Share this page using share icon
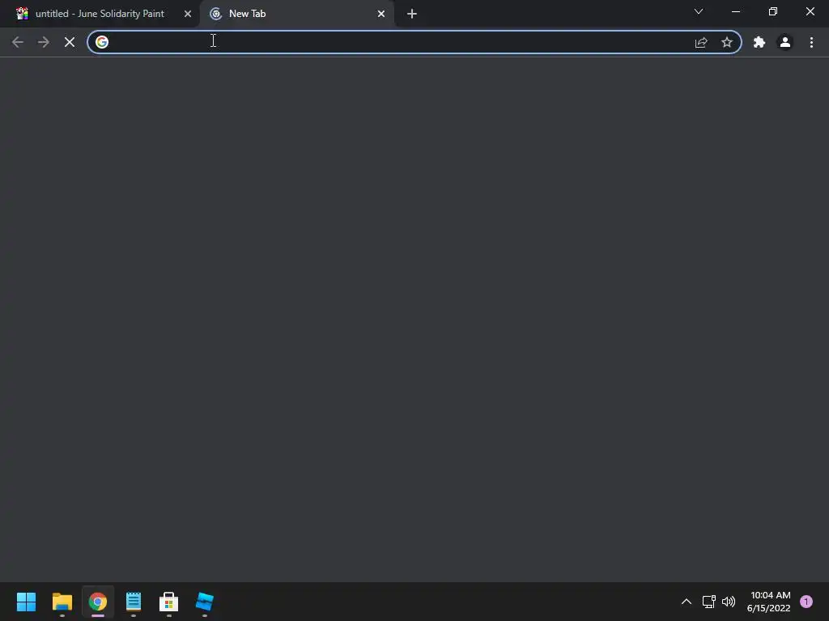Screen dimensions: 829x621 pyautogui.click(x=701, y=42)
